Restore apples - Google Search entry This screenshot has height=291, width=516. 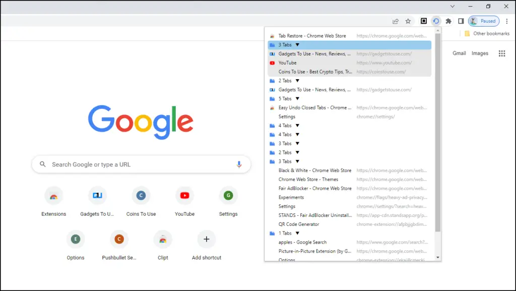pos(350,242)
